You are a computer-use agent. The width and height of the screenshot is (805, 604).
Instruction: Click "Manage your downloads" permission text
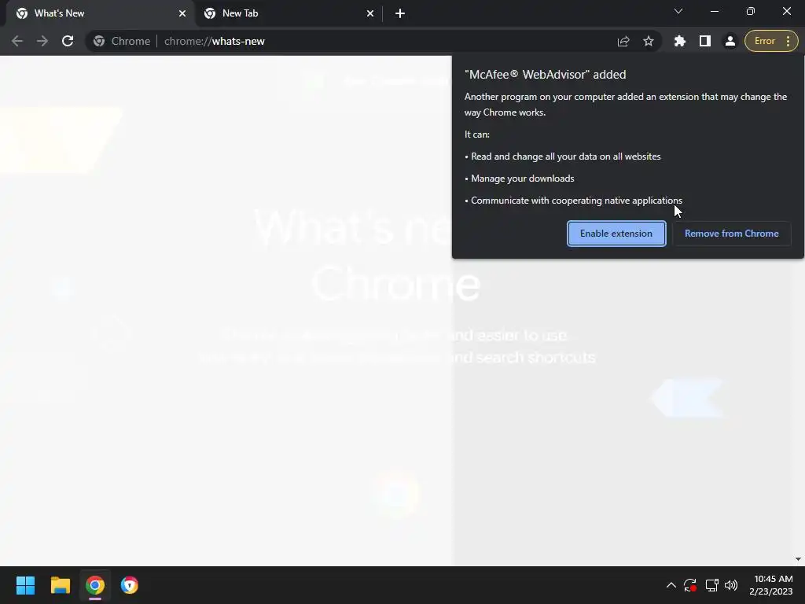coord(523,179)
